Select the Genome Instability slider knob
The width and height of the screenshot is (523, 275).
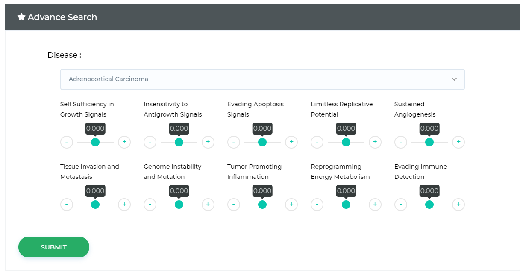[179, 205]
